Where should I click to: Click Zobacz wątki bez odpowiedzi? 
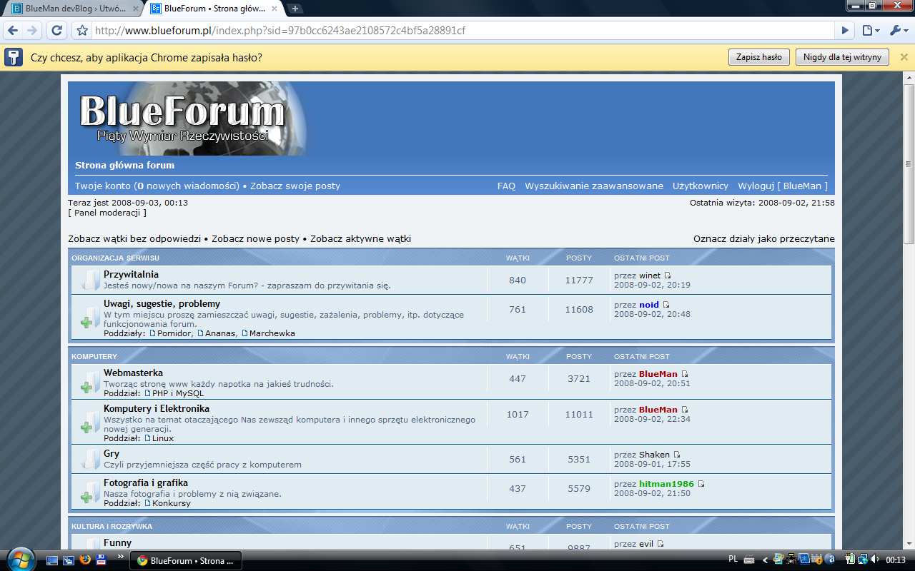(x=134, y=239)
